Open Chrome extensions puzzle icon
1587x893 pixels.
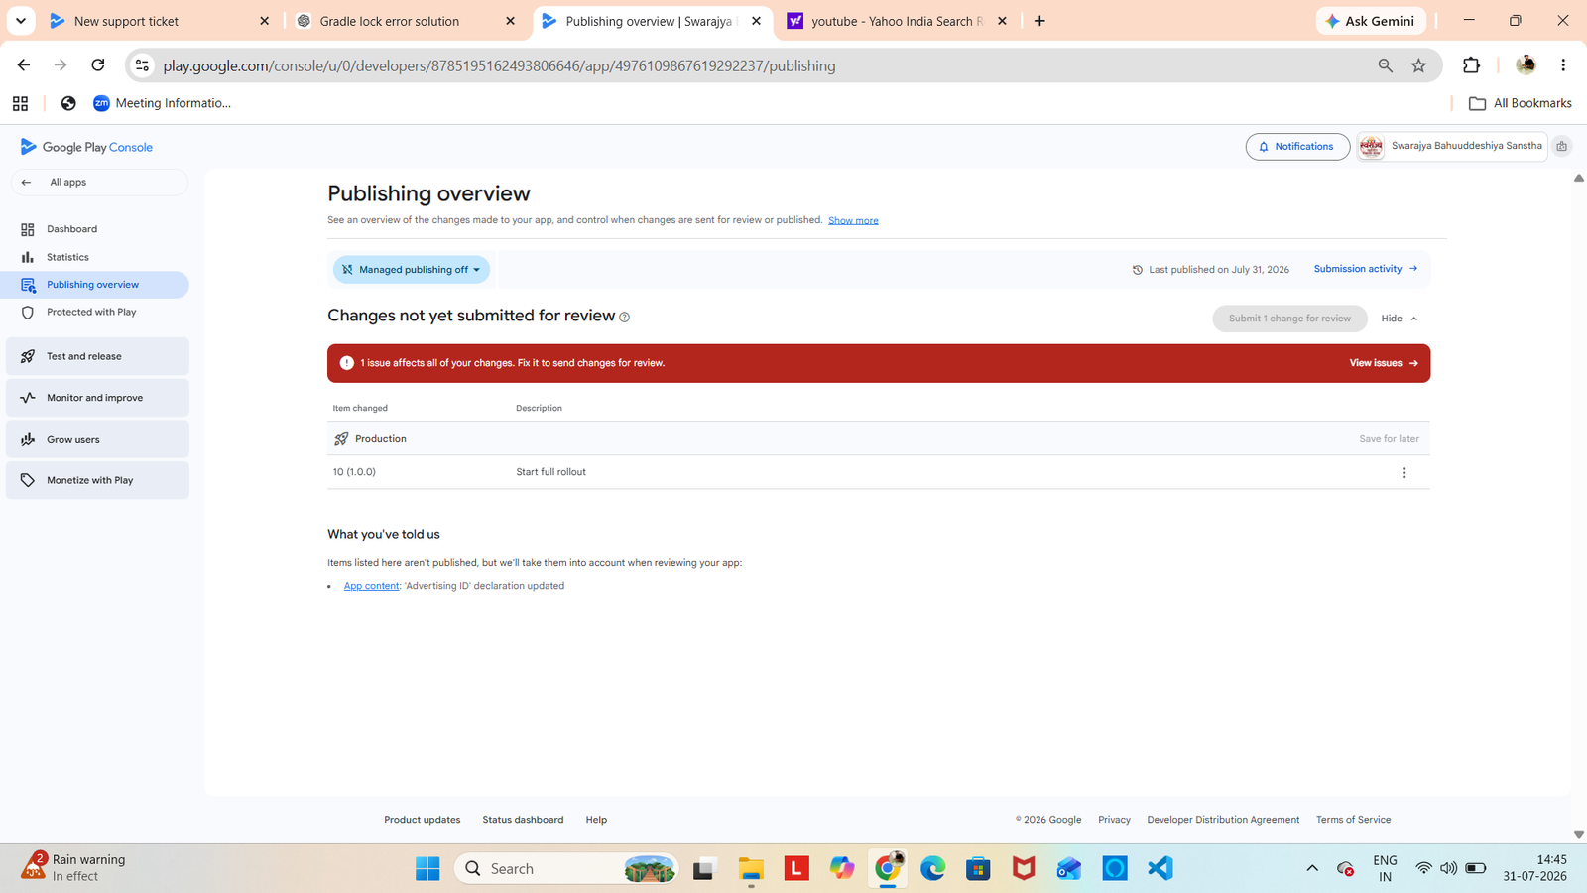1471,65
